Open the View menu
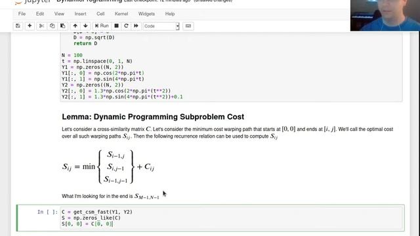 [x=59, y=14]
